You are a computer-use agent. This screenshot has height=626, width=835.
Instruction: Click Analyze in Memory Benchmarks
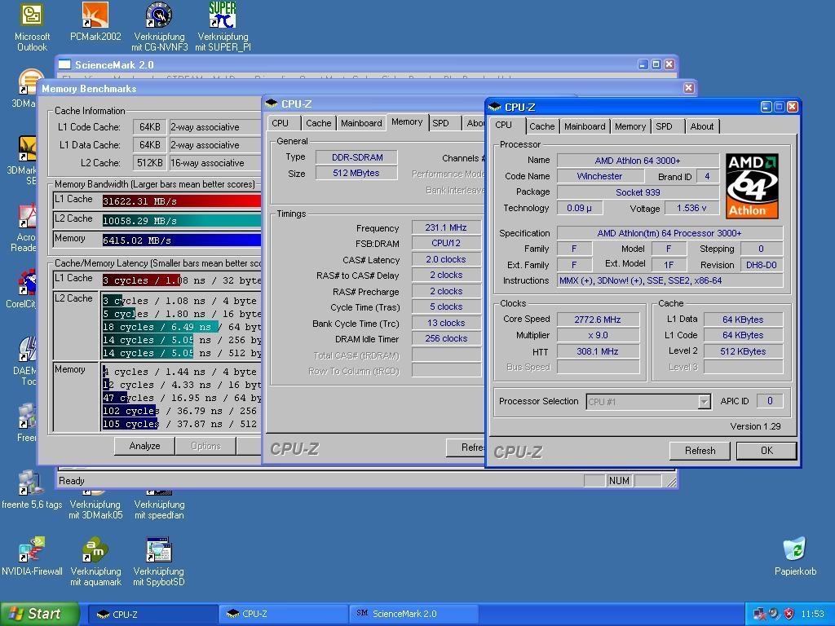(144, 446)
